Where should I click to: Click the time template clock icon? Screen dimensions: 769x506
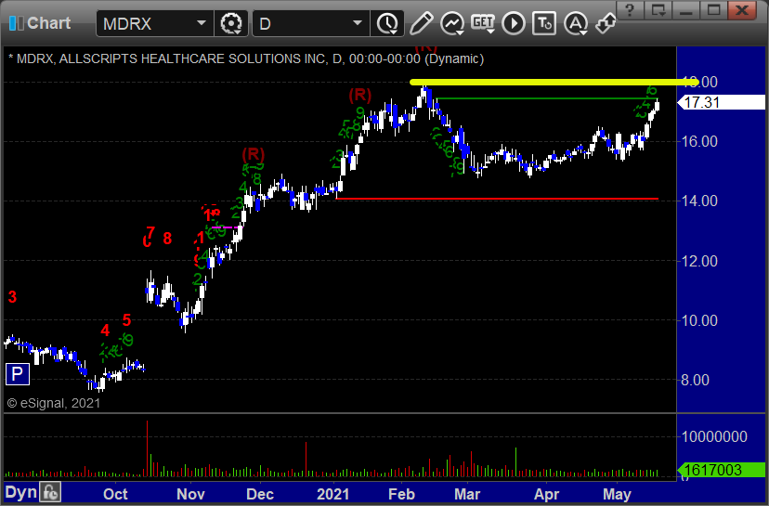[385, 23]
